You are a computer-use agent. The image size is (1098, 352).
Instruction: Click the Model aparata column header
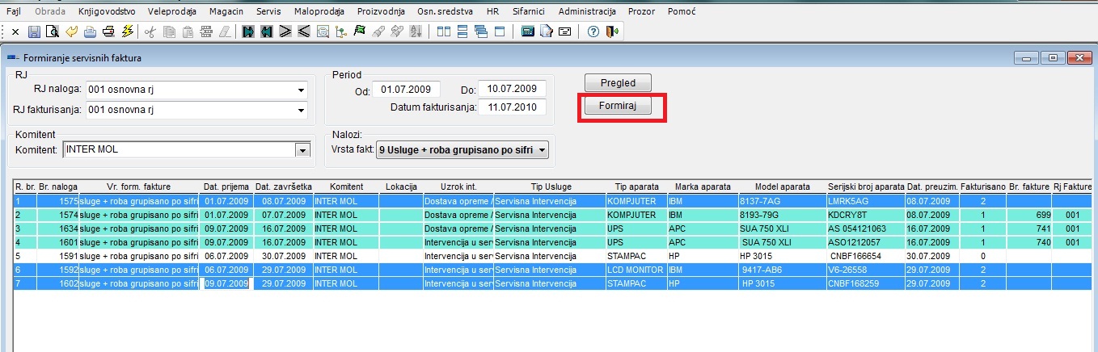782,186
